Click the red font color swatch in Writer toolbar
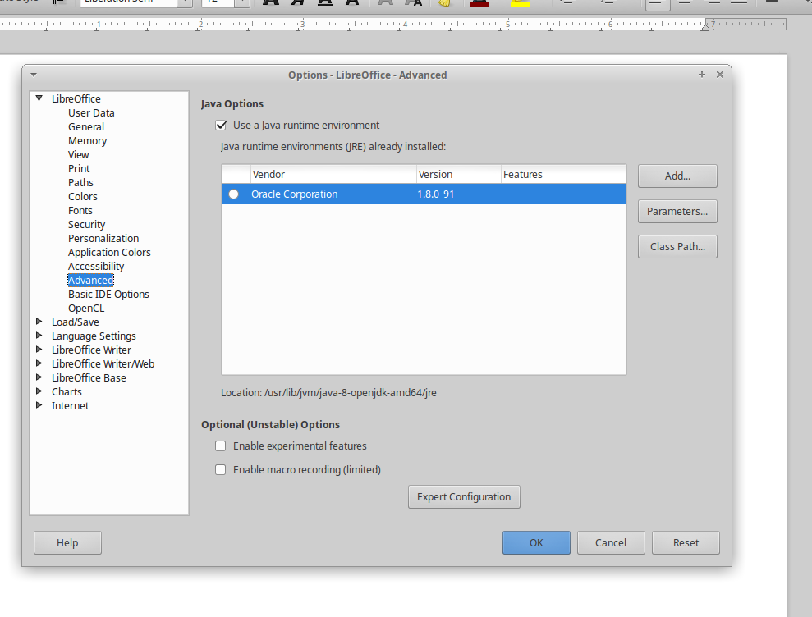 click(x=479, y=3)
